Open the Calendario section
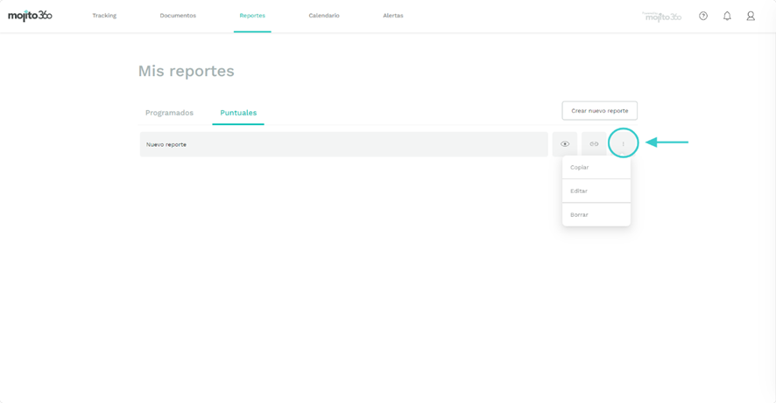The width and height of the screenshot is (776, 403). (x=324, y=16)
